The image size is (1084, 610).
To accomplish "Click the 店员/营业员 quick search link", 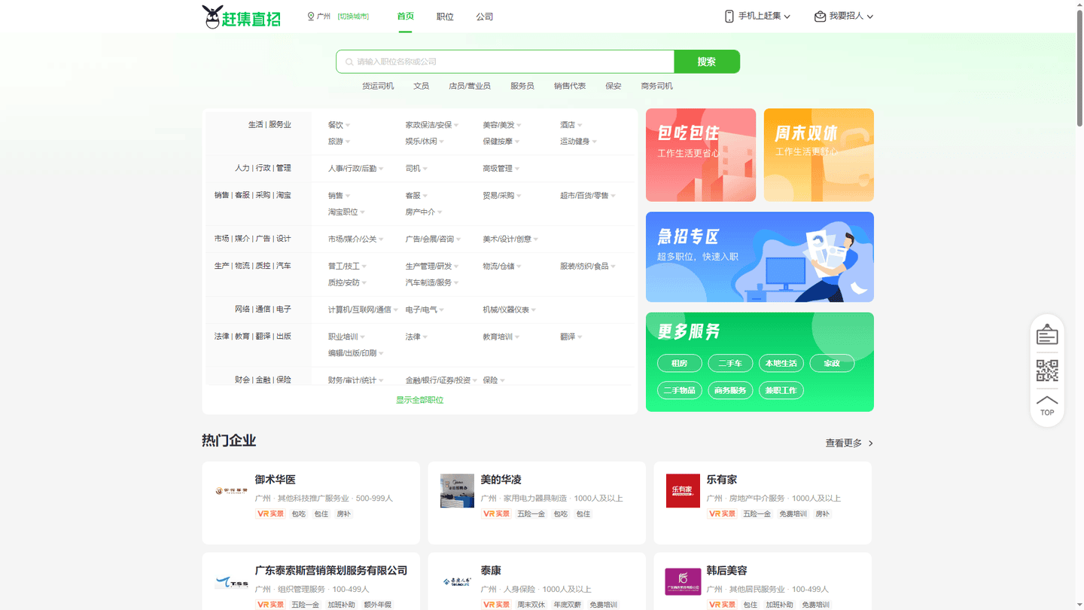I will click(x=470, y=86).
